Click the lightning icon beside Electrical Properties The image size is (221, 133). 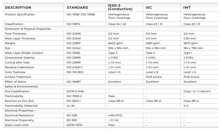(x=34, y=111)
